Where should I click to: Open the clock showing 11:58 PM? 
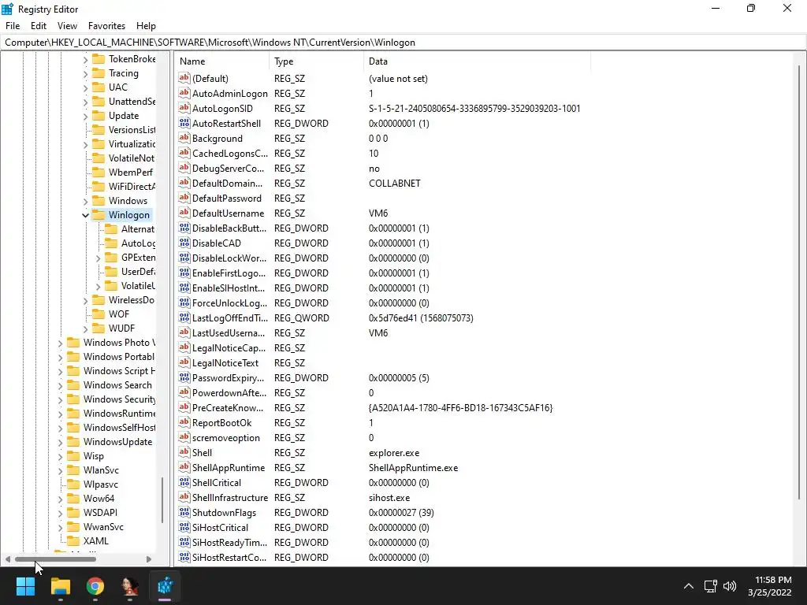click(x=773, y=580)
